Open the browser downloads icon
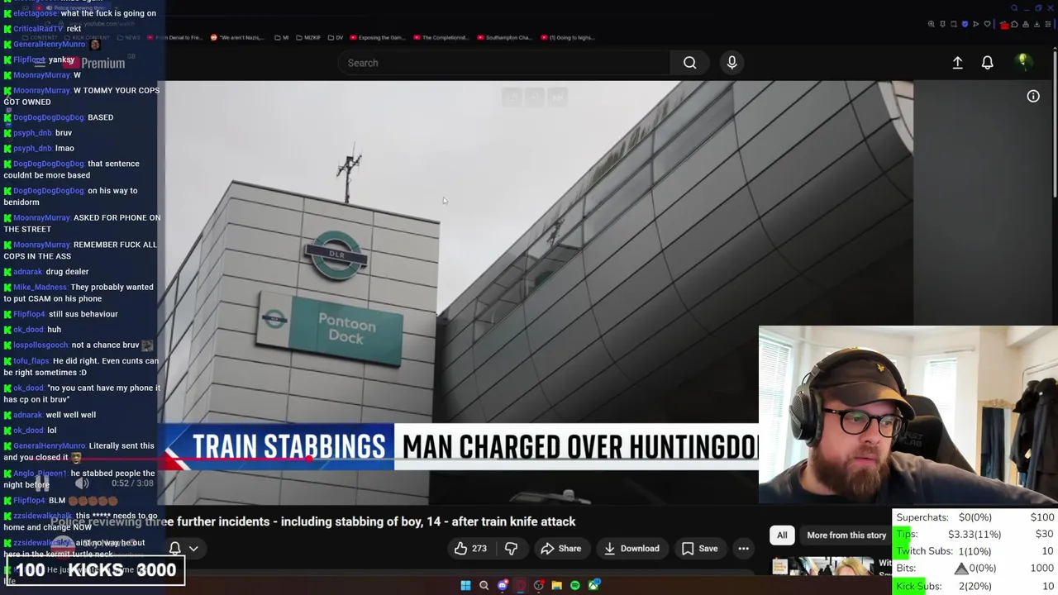1058x595 pixels. point(1037,24)
